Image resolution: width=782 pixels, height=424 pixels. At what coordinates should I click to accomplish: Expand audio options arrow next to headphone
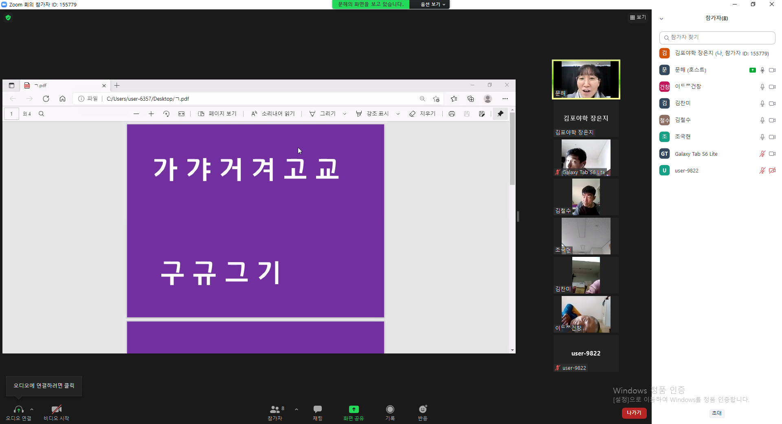pyautogui.click(x=32, y=409)
